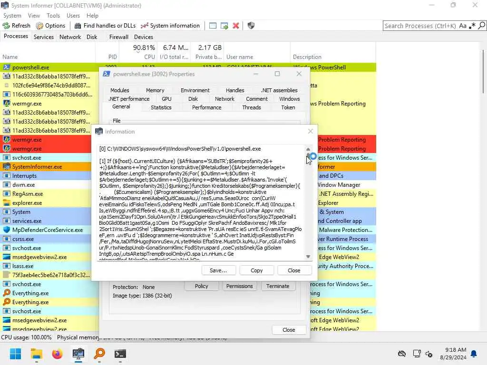487x365 pixels.
Task: Open Threads tab in Properties
Action: (251, 107)
